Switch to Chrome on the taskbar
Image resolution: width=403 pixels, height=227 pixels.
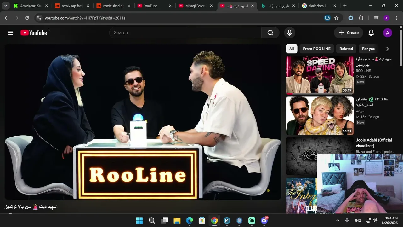pyautogui.click(x=214, y=220)
